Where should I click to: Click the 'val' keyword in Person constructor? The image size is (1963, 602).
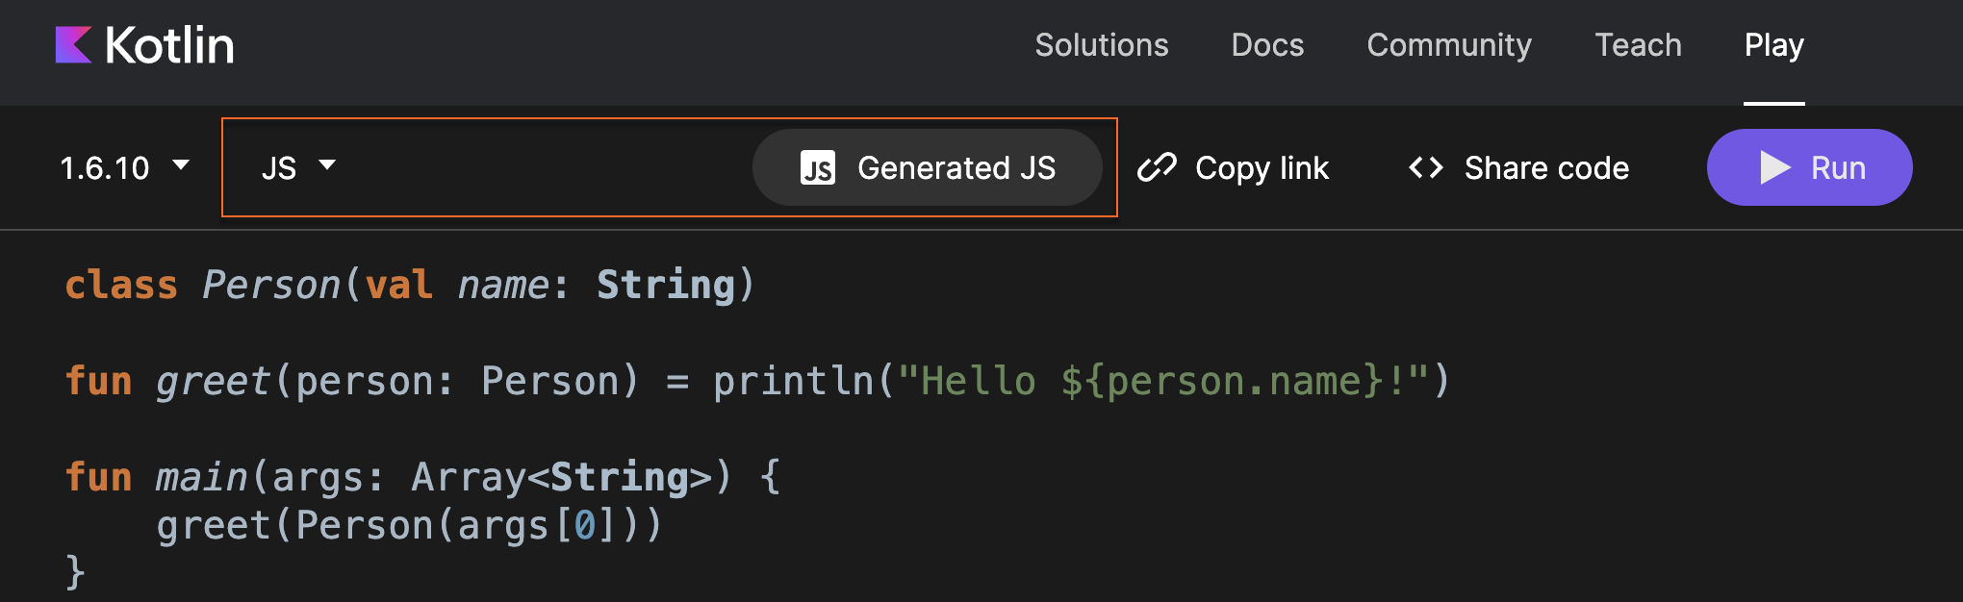[398, 285]
